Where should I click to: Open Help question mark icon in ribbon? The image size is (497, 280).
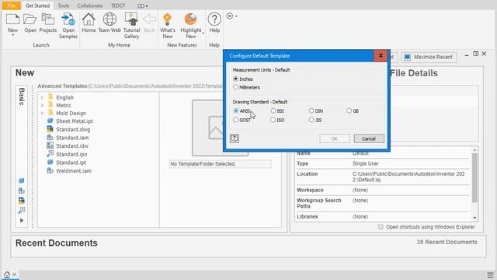click(214, 19)
